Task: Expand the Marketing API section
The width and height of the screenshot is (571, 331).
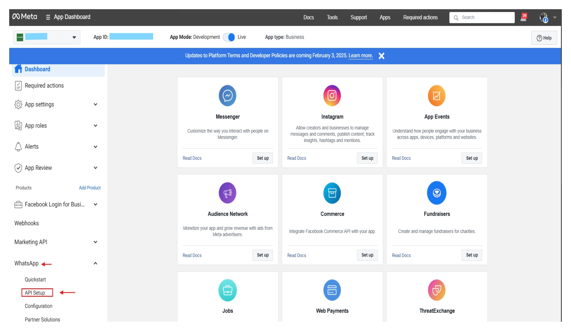Action: click(x=95, y=242)
